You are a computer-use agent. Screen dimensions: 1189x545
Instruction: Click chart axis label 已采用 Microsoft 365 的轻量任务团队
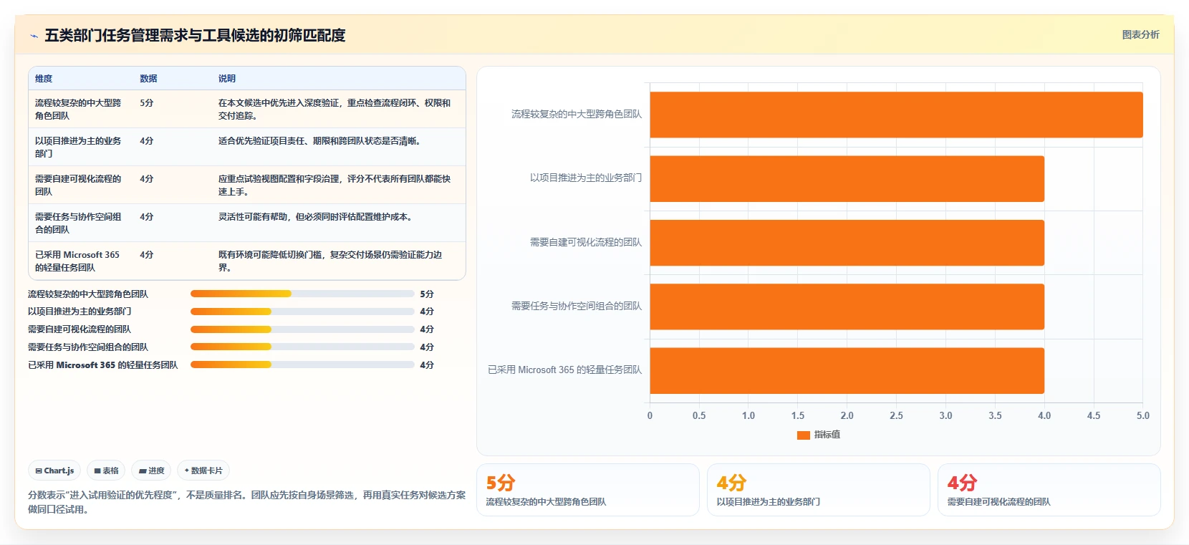pos(564,370)
